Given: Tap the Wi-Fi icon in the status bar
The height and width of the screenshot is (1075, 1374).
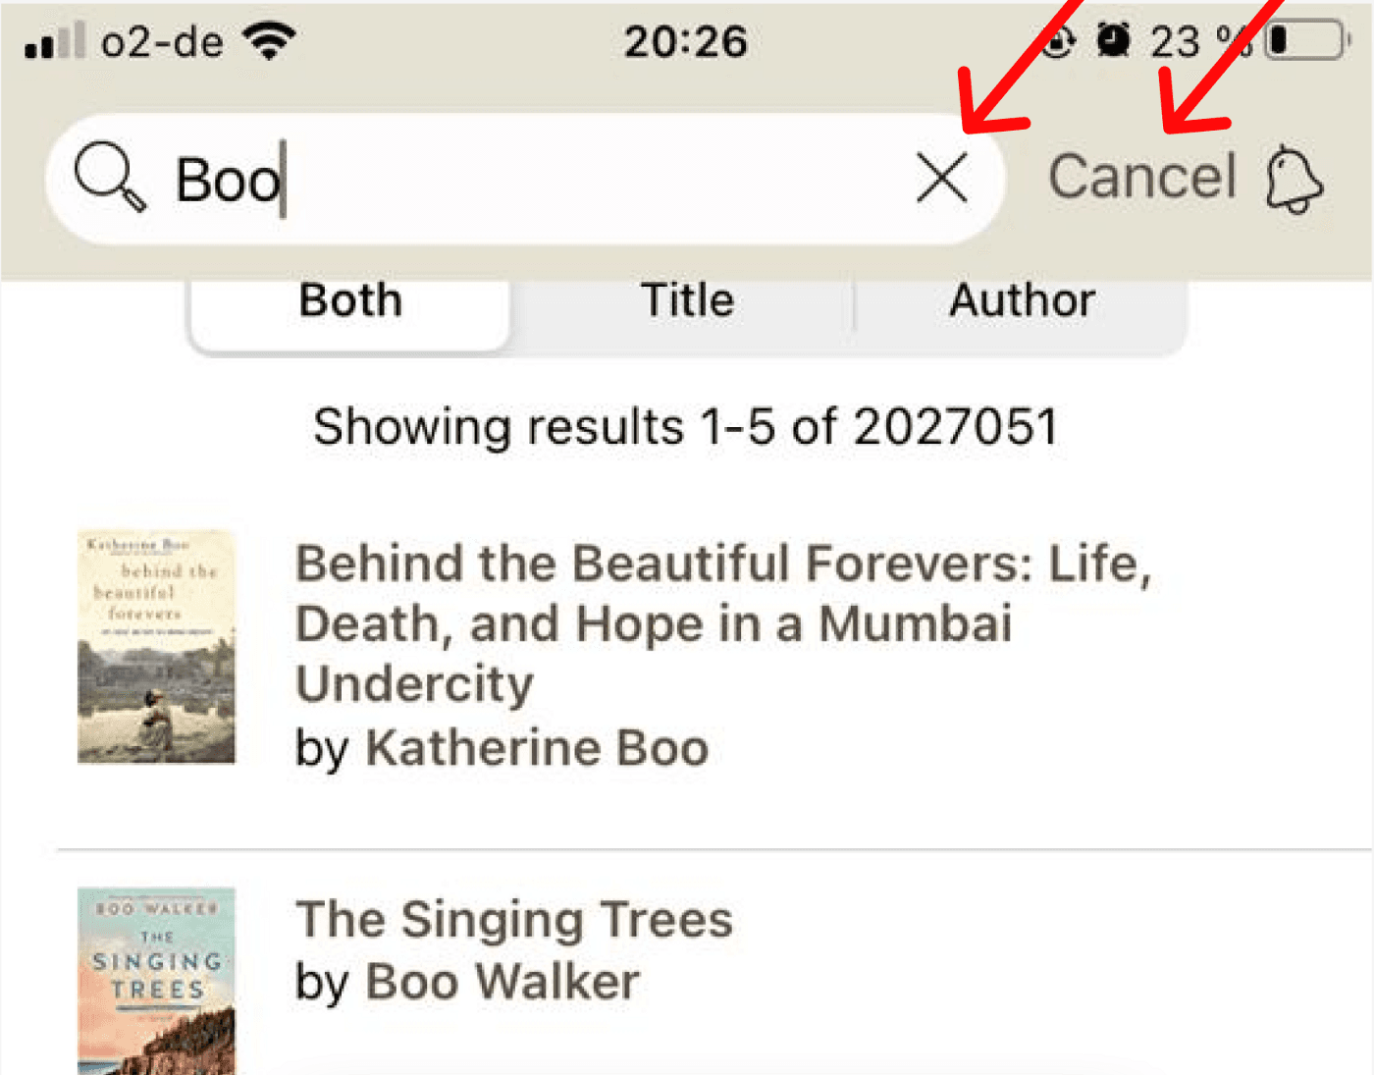Looking at the screenshot, I should (269, 41).
